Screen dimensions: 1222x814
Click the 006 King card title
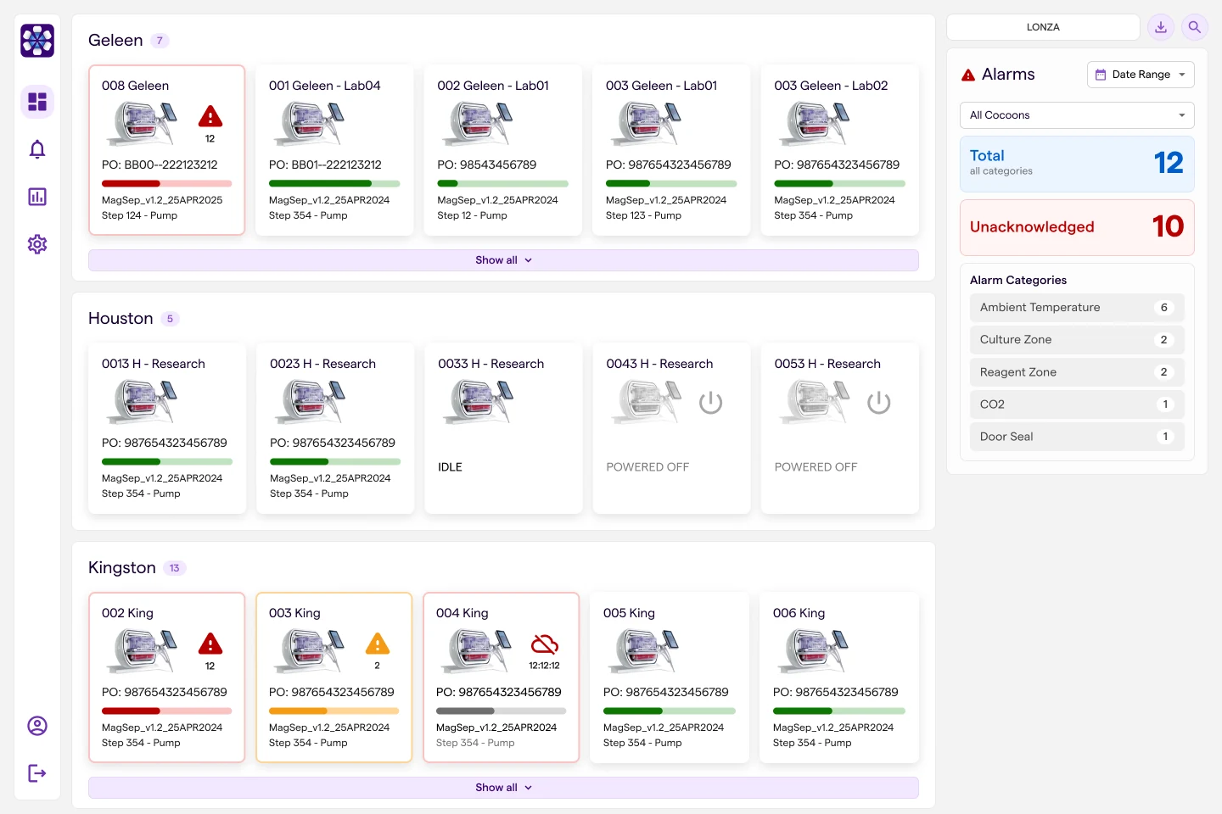[799, 613]
